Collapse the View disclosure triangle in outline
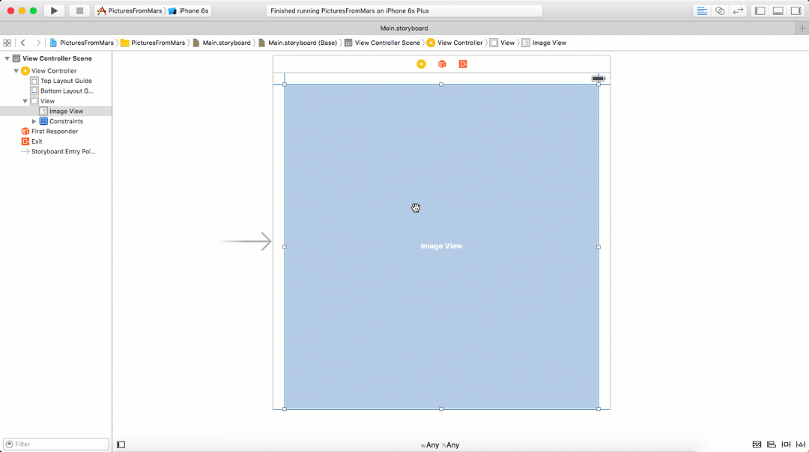Viewport: 809px width, 452px height. point(25,102)
